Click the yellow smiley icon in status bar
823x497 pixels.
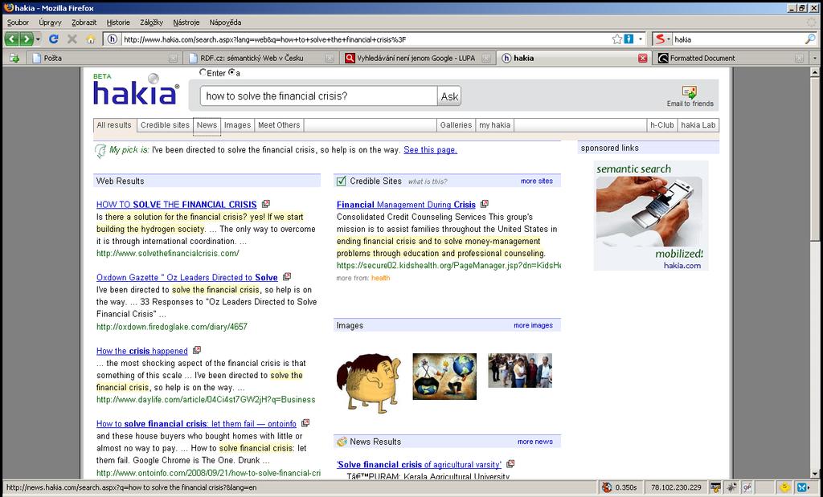[784, 487]
